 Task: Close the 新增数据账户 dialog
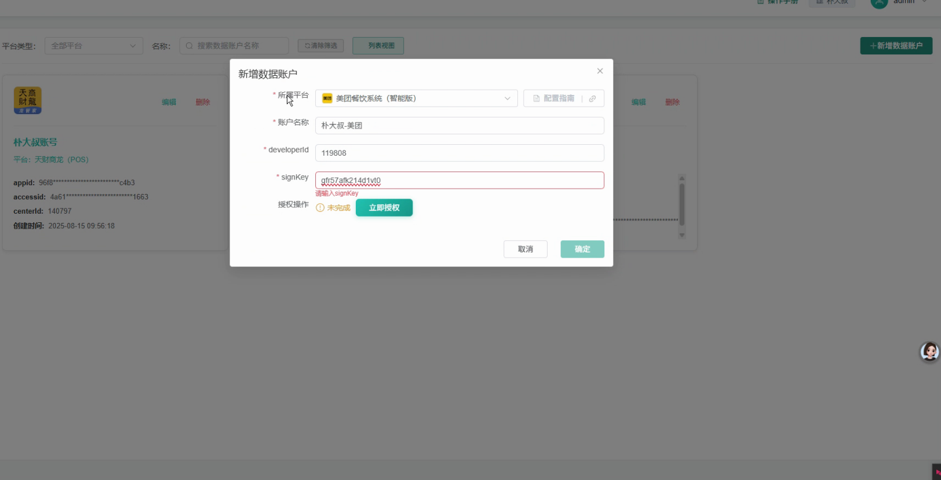[x=600, y=71]
